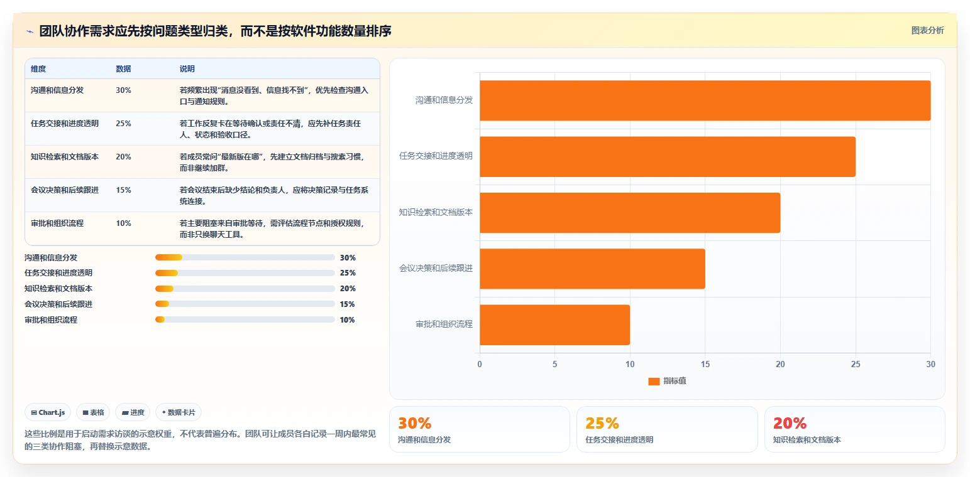
Task: Click the 审批和组织流程 bar in the chart
Action: (x=554, y=324)
